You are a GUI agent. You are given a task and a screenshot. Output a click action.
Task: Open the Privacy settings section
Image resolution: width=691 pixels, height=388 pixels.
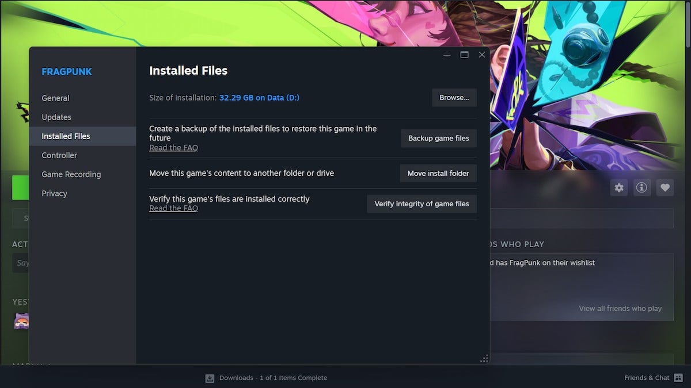click(54, 193)
